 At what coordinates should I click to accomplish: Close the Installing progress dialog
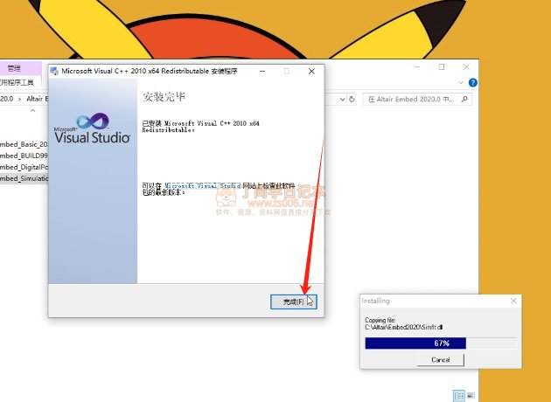click(513, 301)
